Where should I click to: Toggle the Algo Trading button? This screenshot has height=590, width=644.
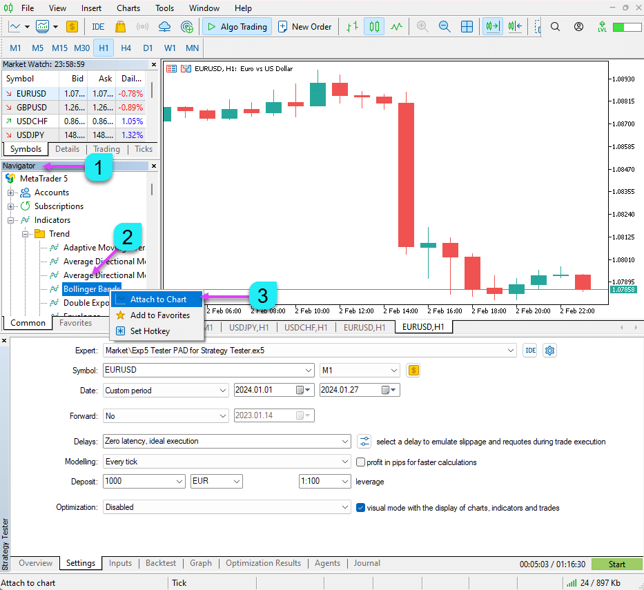click(x=236, y=27)
